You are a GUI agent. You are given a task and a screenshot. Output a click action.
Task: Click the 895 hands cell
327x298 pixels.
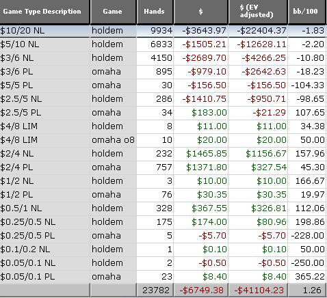point(155,72)
